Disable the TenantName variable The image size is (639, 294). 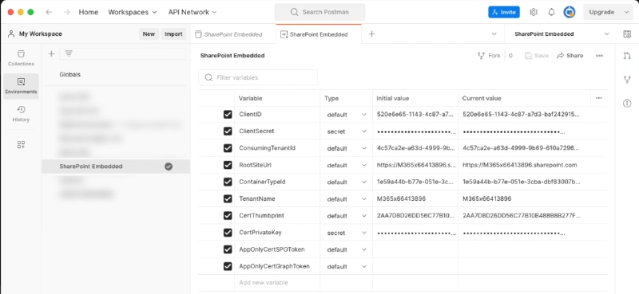(228, 199)
